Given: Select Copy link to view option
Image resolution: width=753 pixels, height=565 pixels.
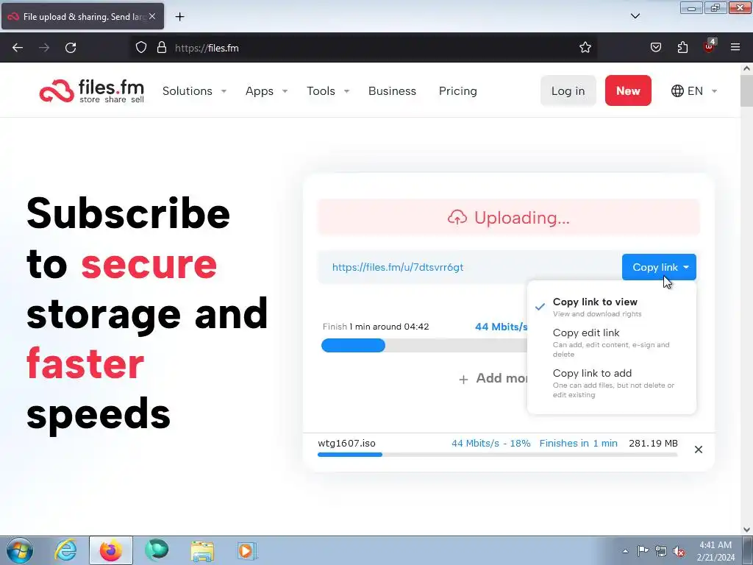Looking at the screenshot, I should (611, 307).
